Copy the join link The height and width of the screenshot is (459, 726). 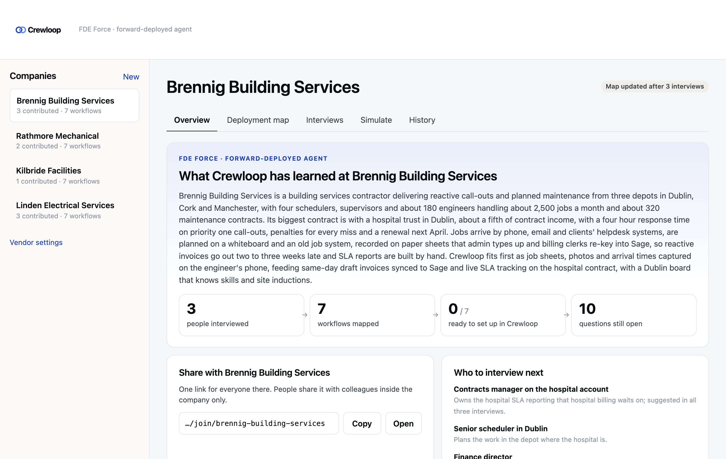pos(362,423)
